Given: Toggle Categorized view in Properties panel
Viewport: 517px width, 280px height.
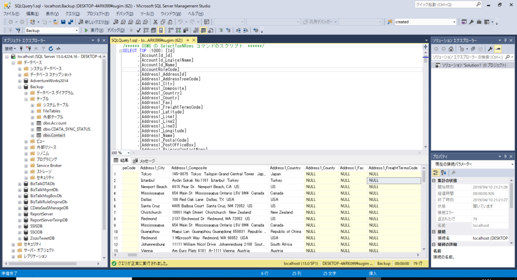Looking at the screenshot, I should pyautogui.click(x=436, y=172).
